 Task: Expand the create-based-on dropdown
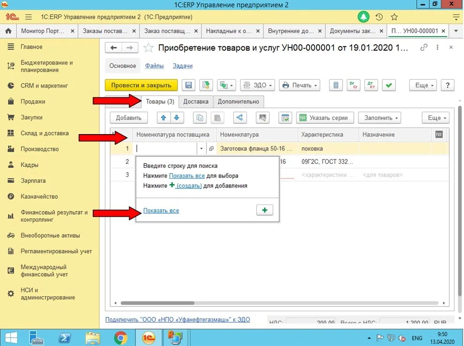(x=227, y=85)
